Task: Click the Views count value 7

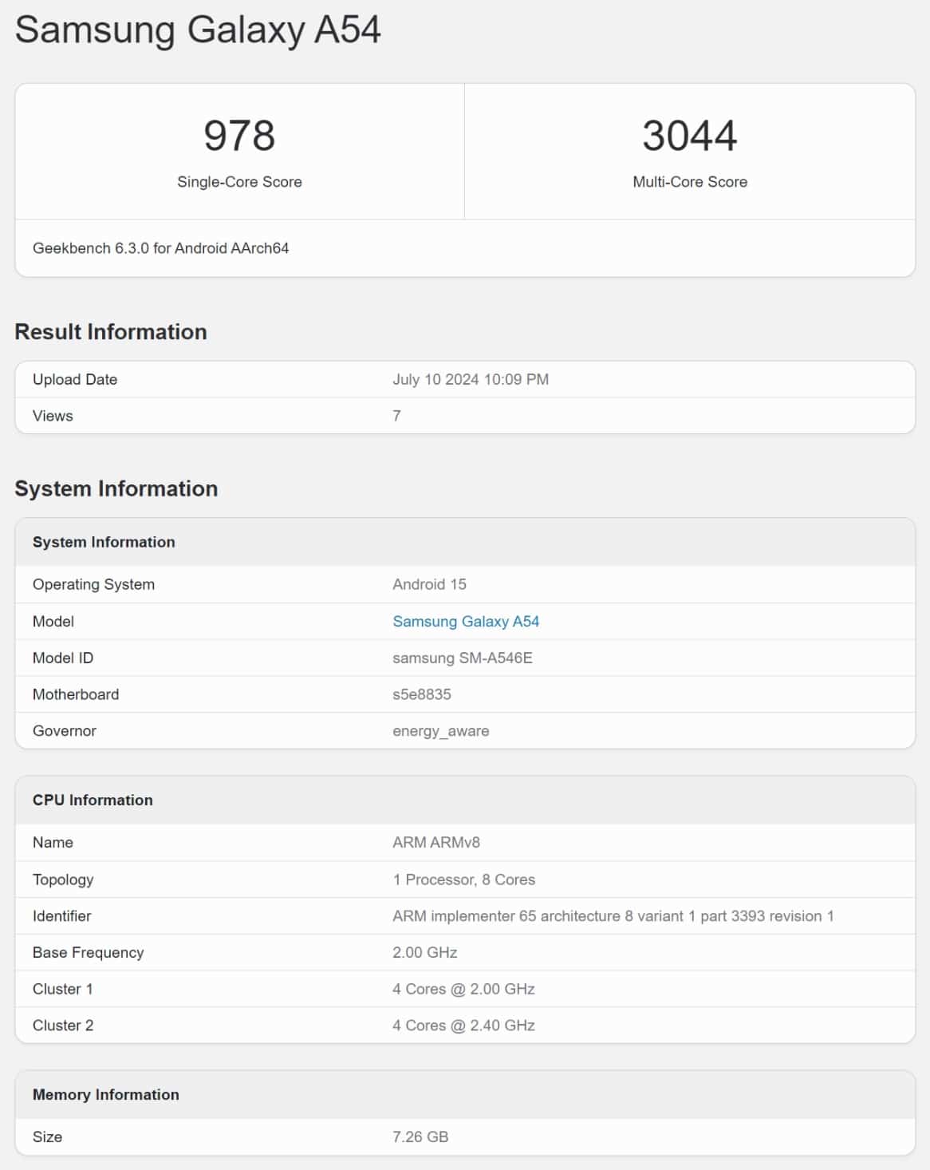Action: tap(396, 416)
